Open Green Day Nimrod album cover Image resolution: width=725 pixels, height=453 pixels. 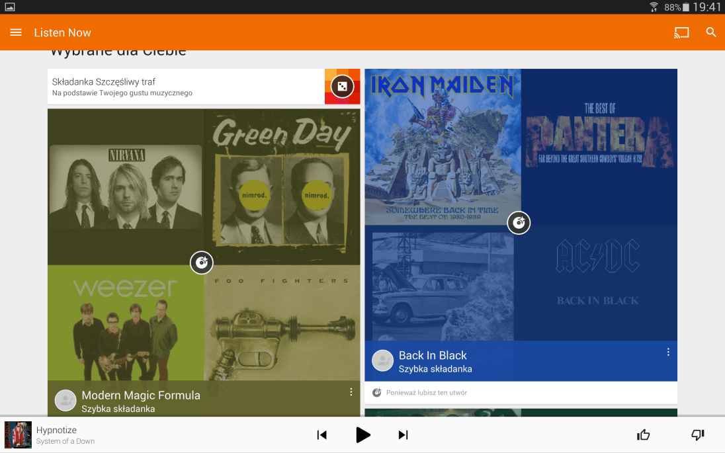click(282, 186)
